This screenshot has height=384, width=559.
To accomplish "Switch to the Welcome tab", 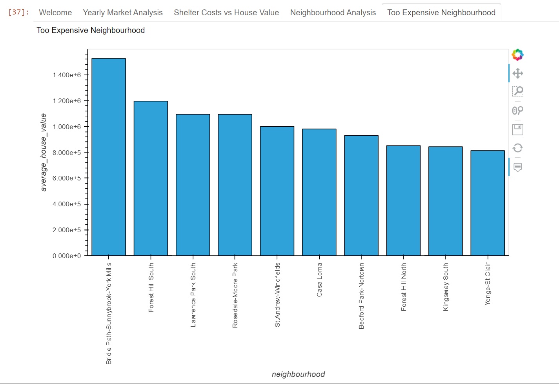I will point(55,12).
